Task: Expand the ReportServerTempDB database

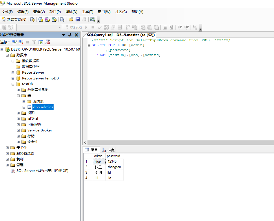Action: [x=13, y=78]
